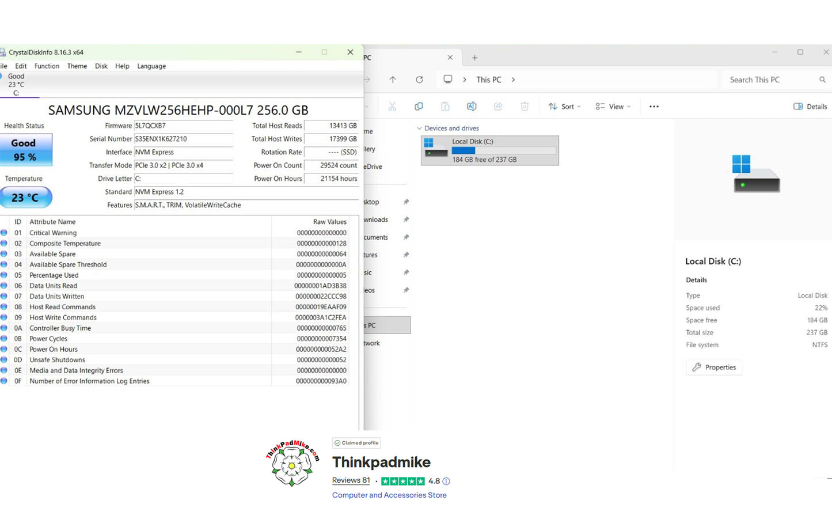
Task: Click the pin icon beside Documents
Action: pos(406,237)
